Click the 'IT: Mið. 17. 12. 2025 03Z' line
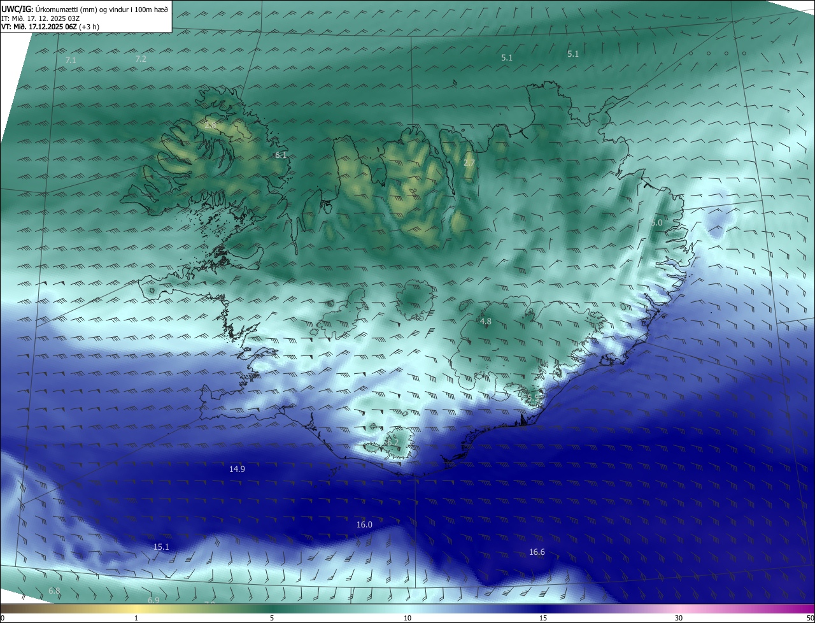Viewport: 815px width, 623px height. tap(40, 18)
